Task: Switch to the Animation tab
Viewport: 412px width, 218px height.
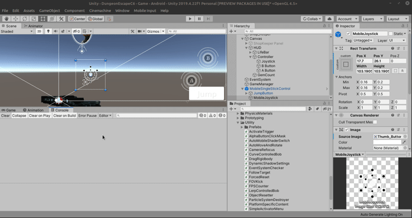Action: pyautogui.click(x=33, y=110)
